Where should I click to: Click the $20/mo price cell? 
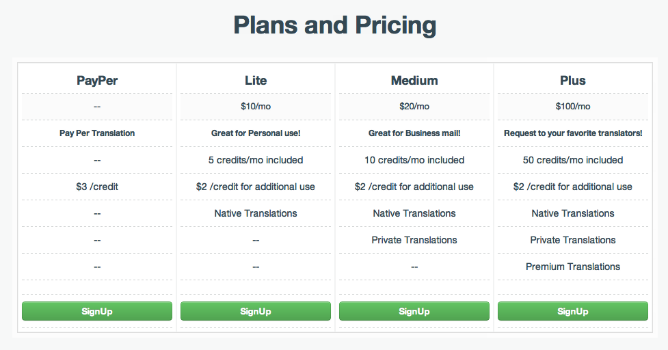click(414, 107)
